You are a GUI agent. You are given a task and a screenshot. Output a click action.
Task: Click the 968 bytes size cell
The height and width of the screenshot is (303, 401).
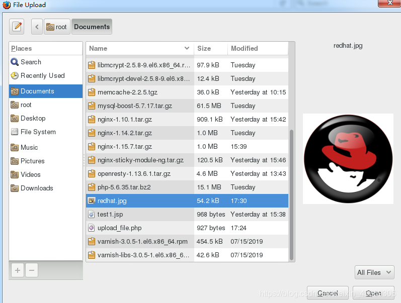(x=211, y=215)
